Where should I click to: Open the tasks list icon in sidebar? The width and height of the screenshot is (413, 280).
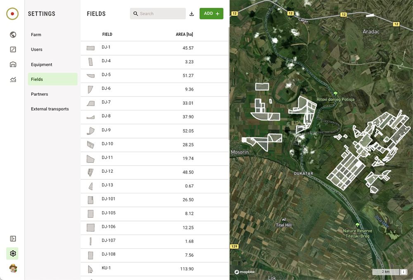coord(13,49)
